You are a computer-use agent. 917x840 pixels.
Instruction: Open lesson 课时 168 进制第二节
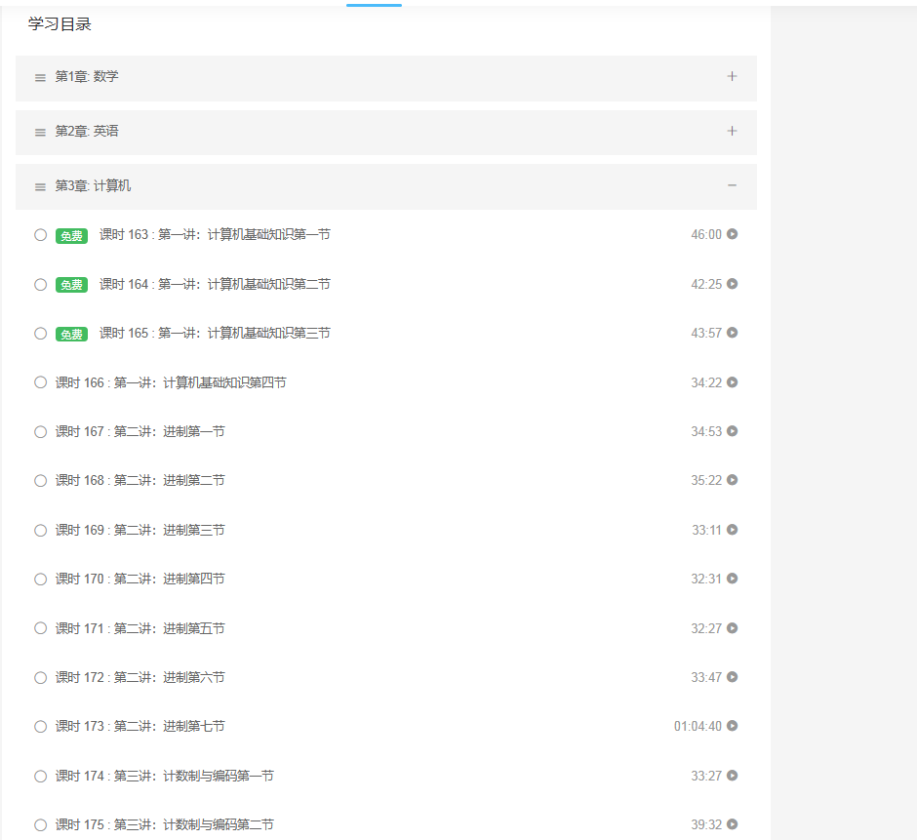click(x=140, y=480)
